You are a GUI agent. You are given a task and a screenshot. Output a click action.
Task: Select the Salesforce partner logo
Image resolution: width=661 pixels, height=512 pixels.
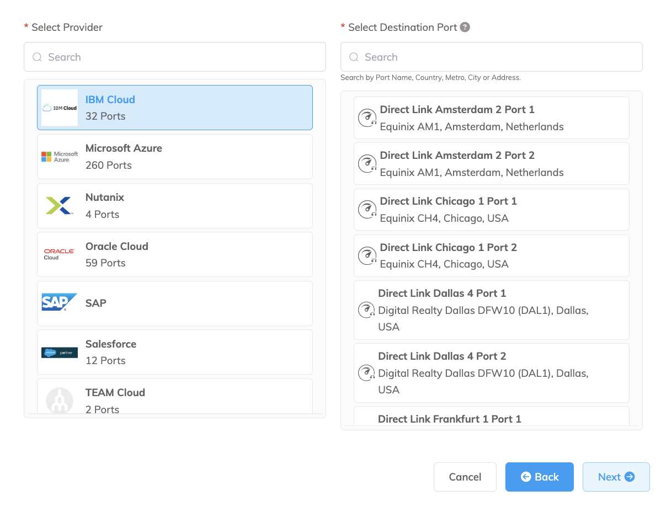59,351
